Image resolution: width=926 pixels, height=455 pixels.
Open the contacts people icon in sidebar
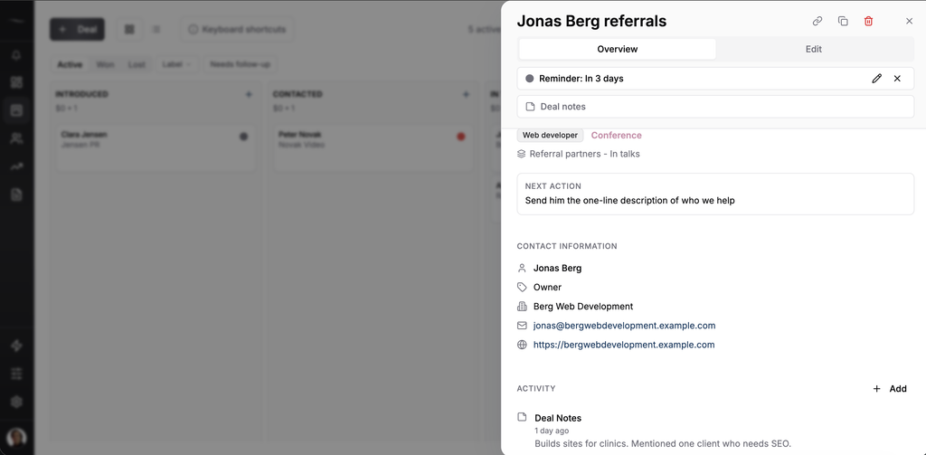pyautogui.click(x=16, y=139)
